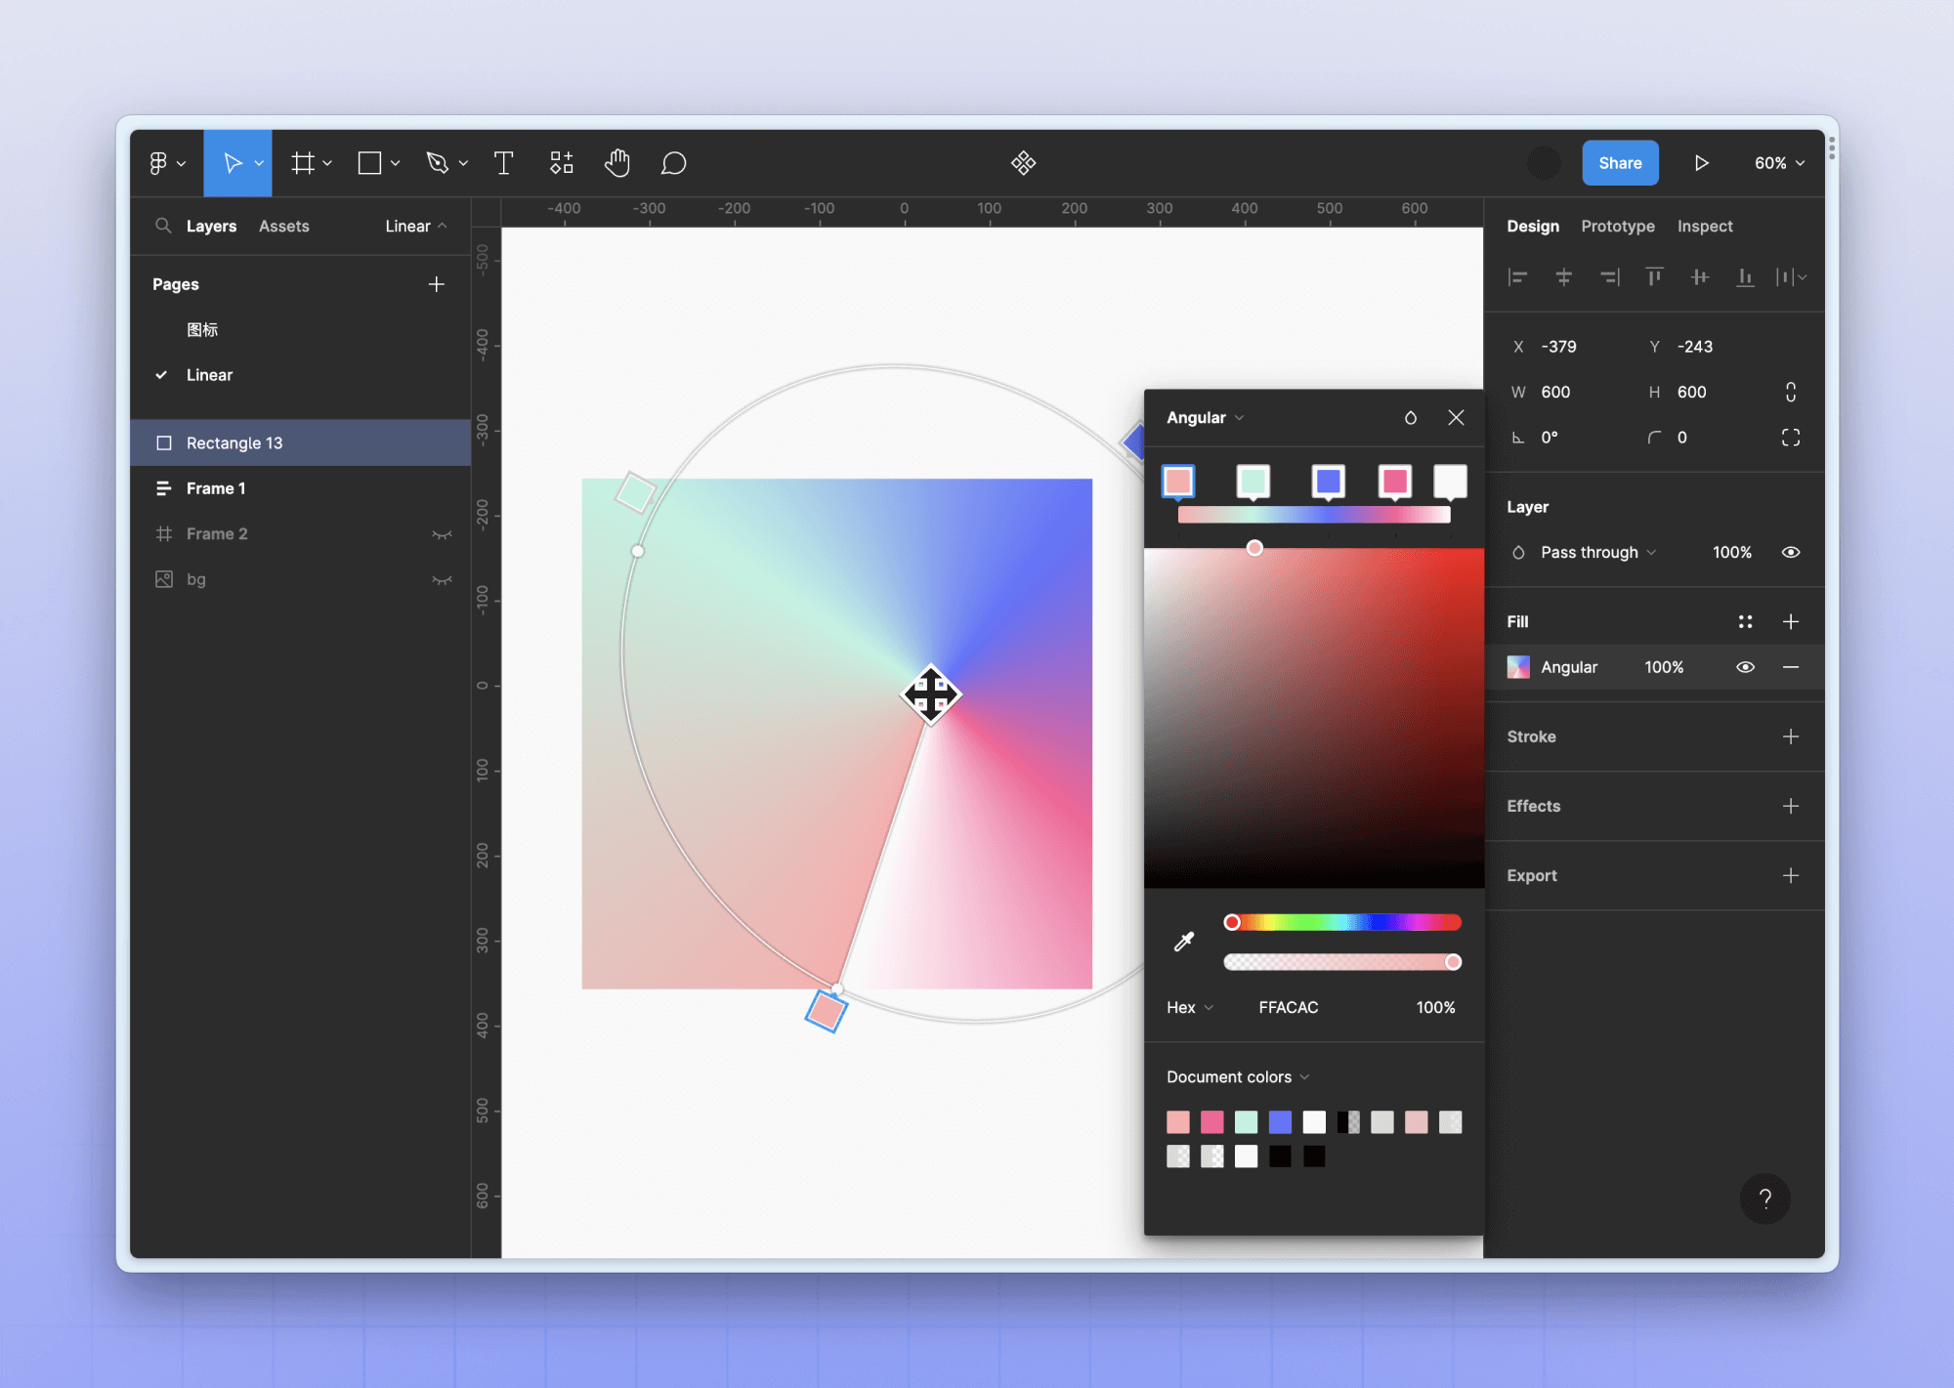Select the Text tool in toolbar
The image size is (1954, 1388).
(503, 162)
